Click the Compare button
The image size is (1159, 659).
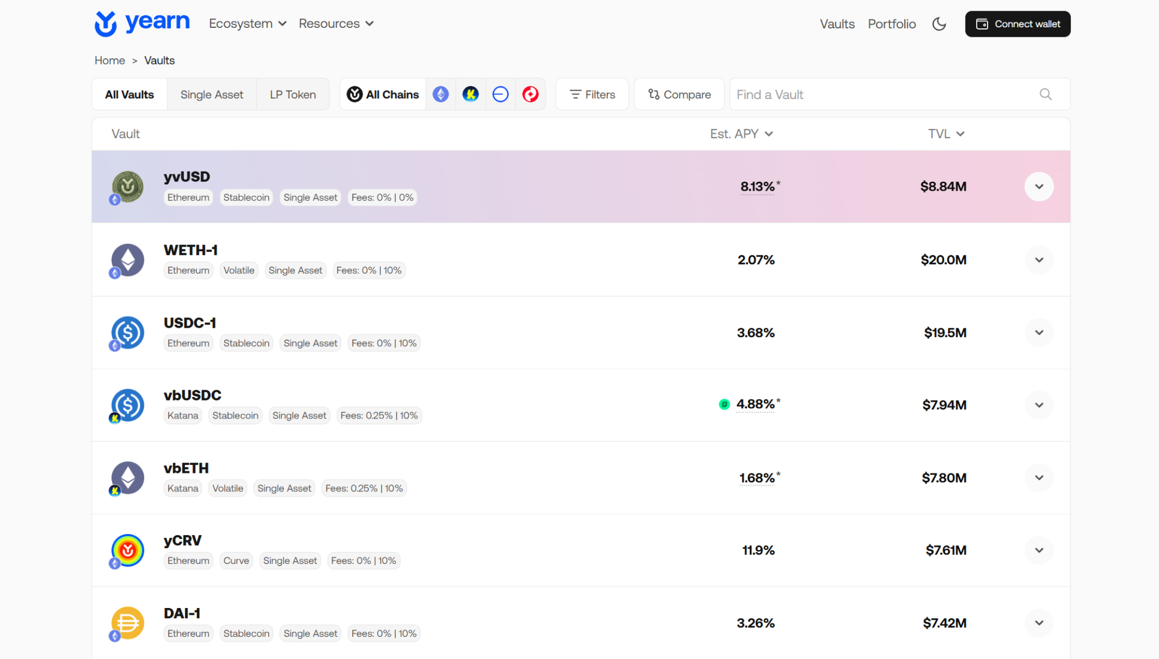click(679, 94)
